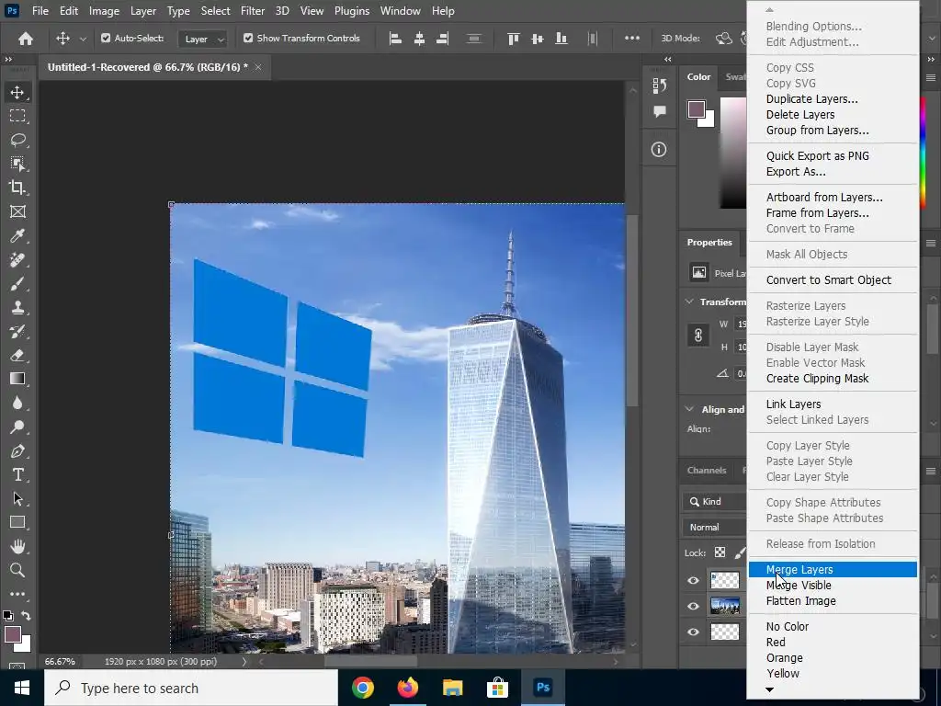Click the cityscape layer thumbnail
941x706 pixels.
725,607
